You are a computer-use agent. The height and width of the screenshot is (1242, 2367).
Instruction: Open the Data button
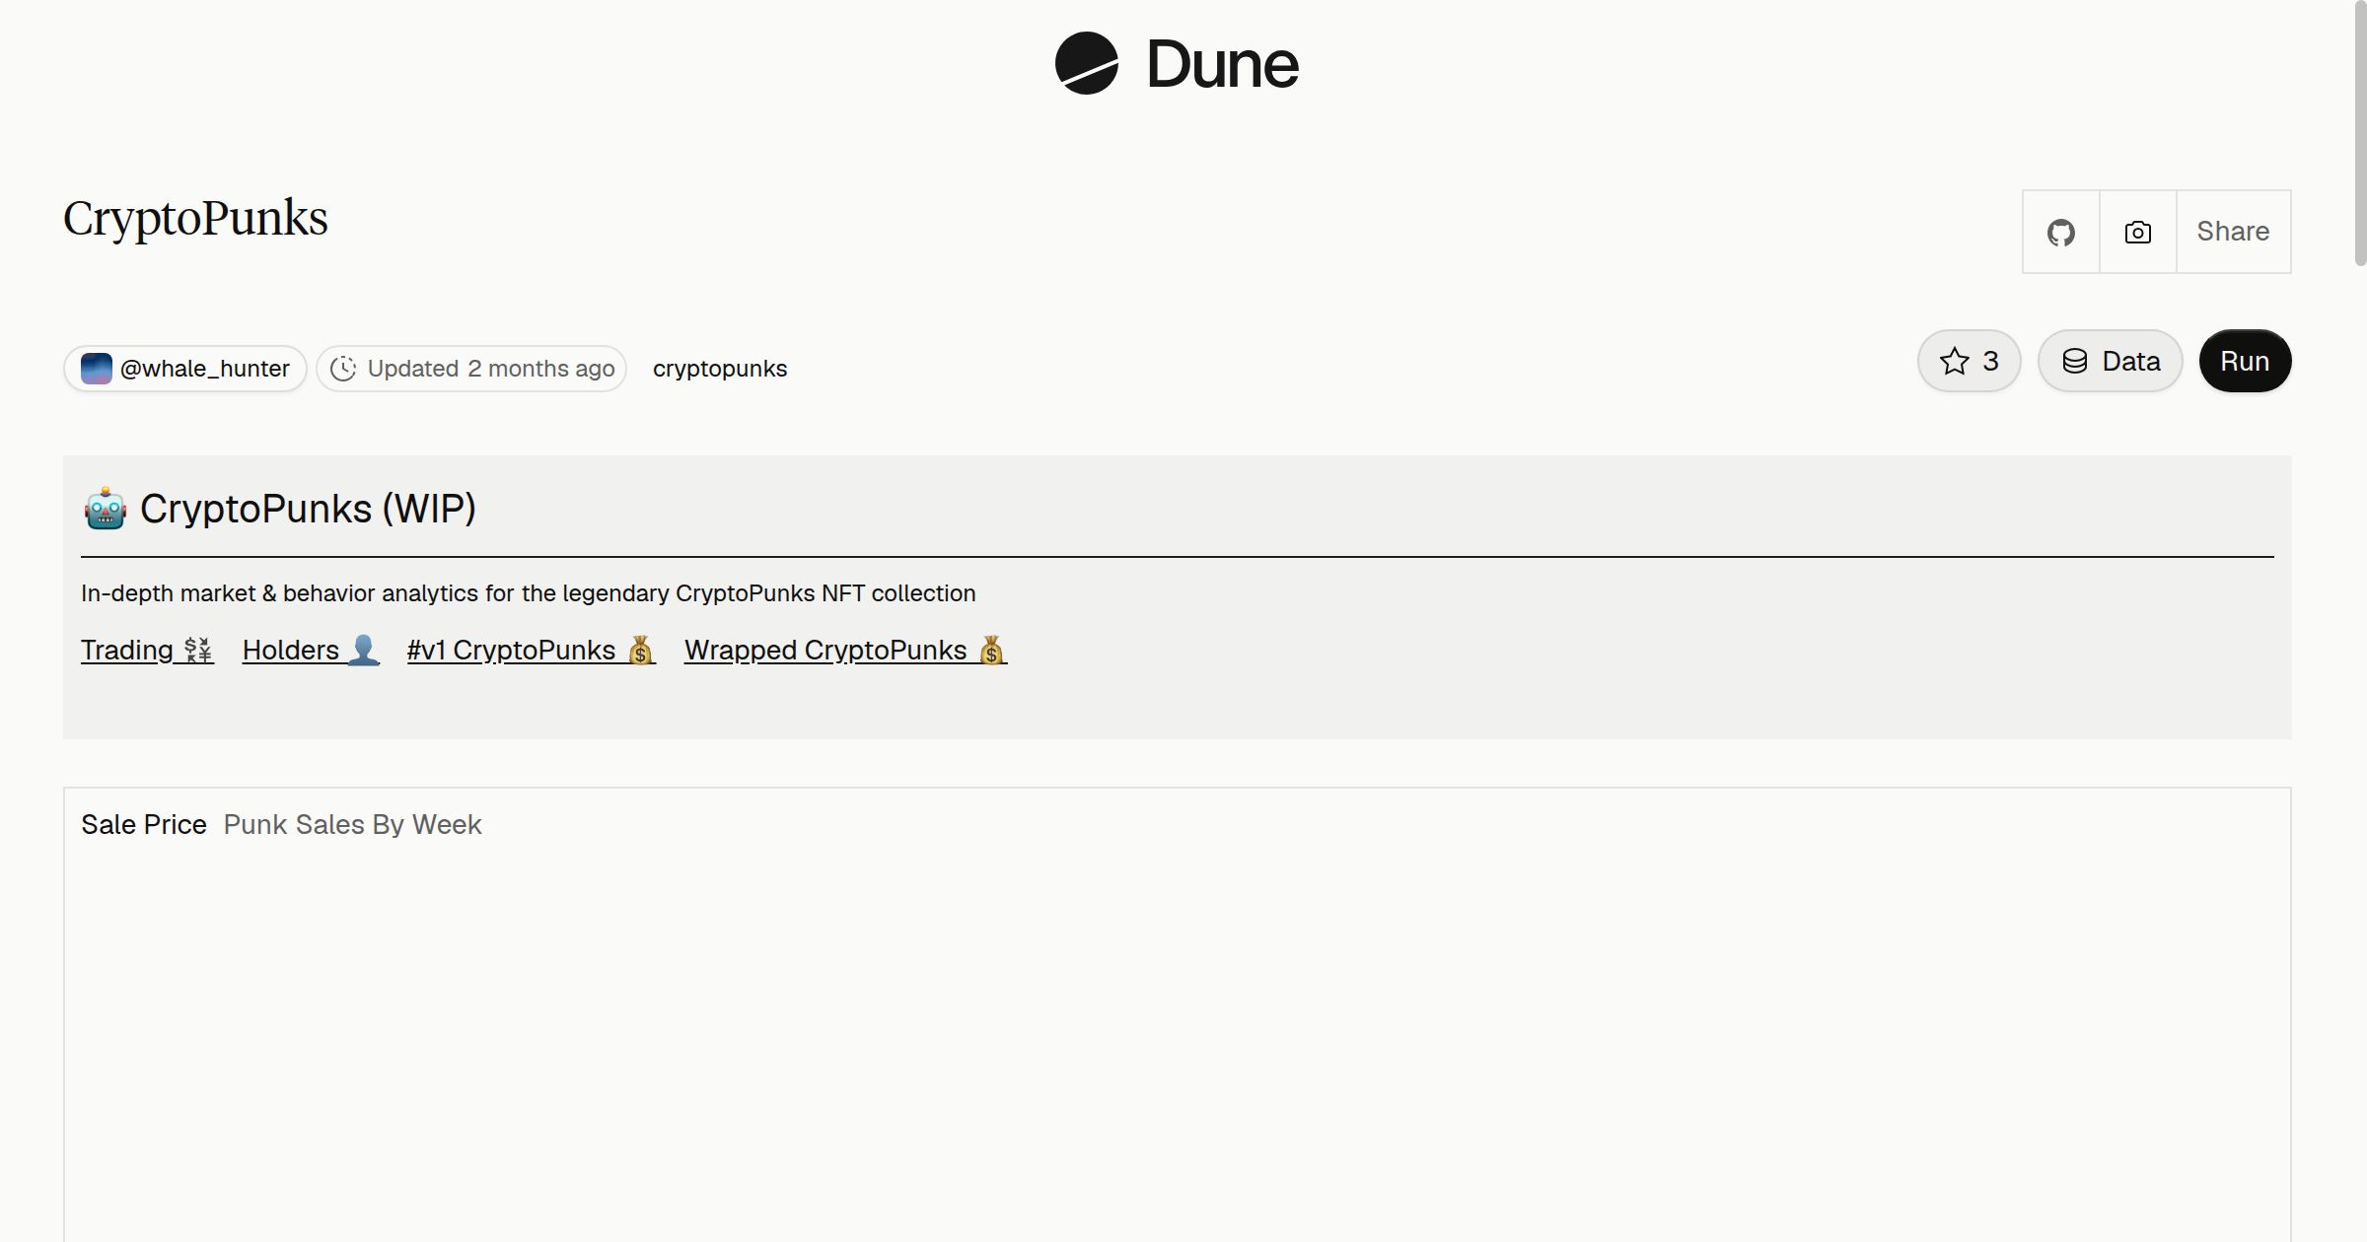pos(2110,361)
